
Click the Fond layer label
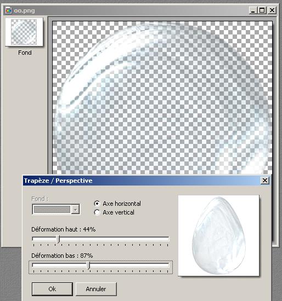click(x=25, y=53)
